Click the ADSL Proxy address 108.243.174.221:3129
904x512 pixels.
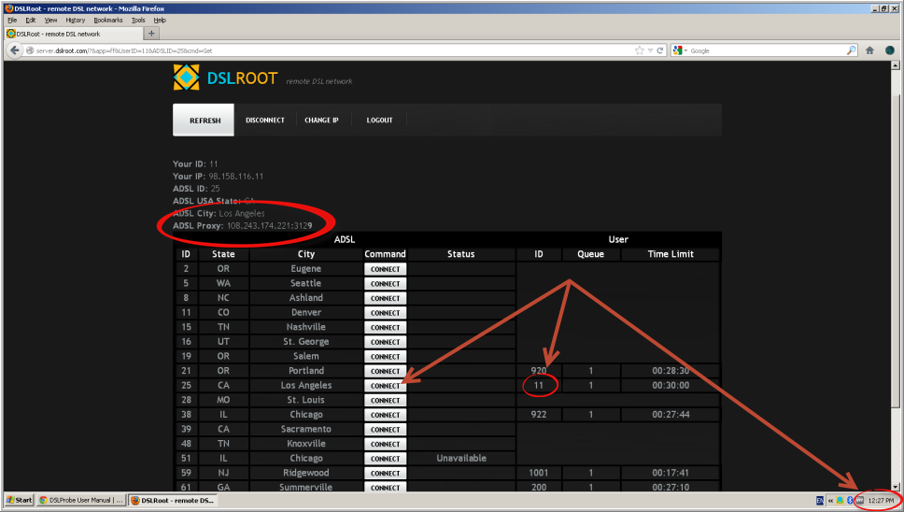(269, 225)
